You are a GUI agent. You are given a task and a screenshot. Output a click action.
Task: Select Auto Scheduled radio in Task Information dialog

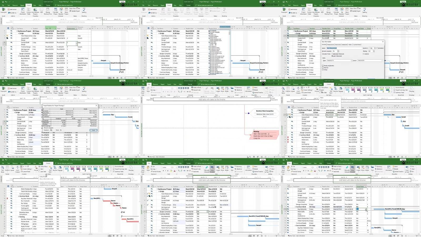(x=332, y=56)
